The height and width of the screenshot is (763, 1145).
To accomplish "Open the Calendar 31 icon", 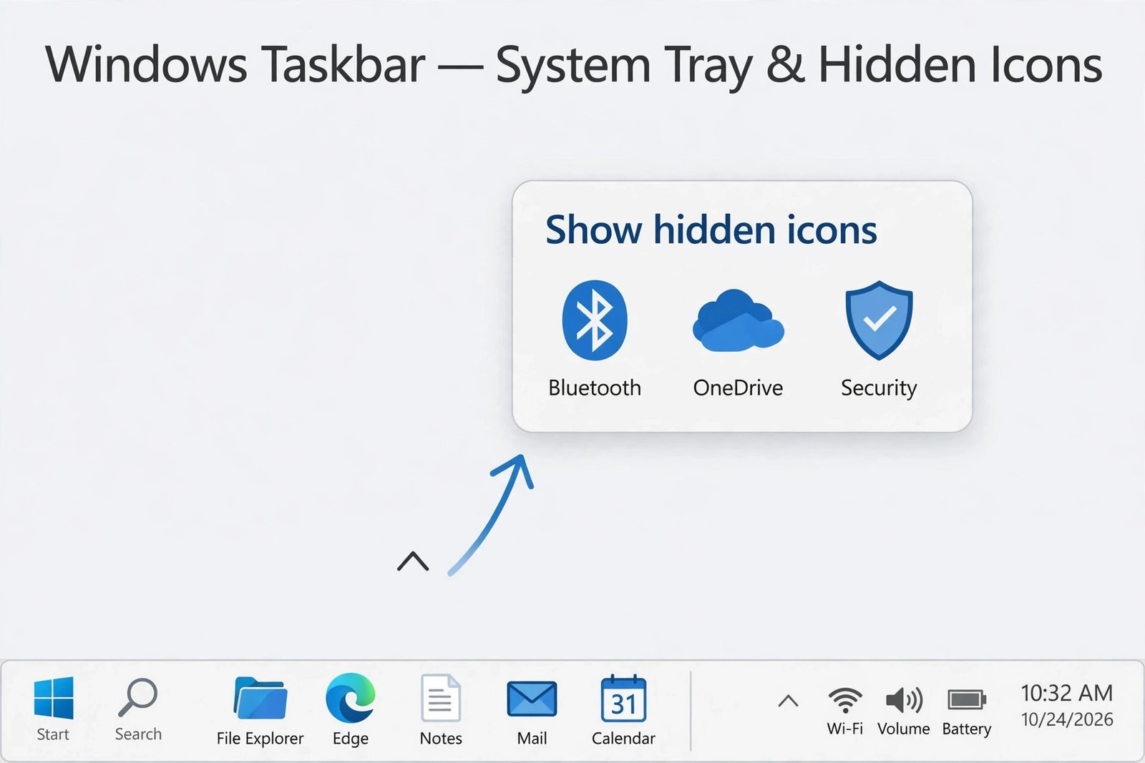I will [x=623, y=699].
